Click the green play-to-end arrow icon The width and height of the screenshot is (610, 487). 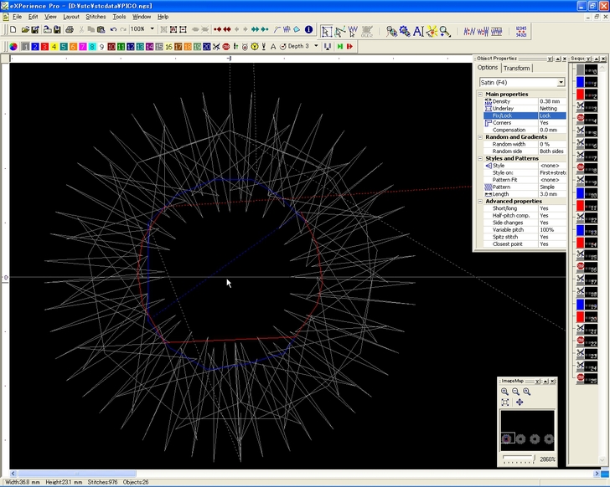pyautogui.click(x=340, y=47)
